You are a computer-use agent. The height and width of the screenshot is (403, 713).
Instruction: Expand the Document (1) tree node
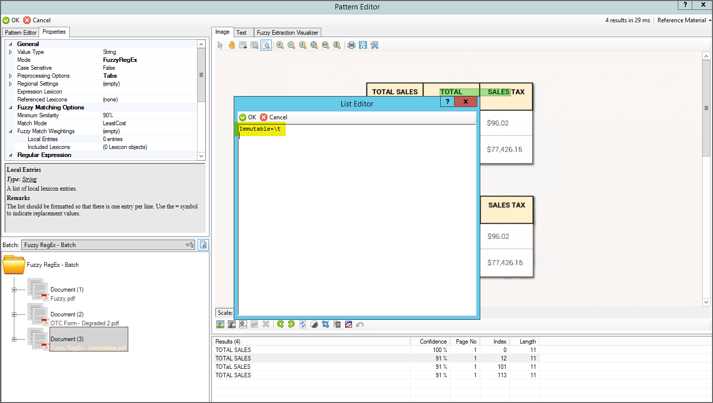coord(14,290)
